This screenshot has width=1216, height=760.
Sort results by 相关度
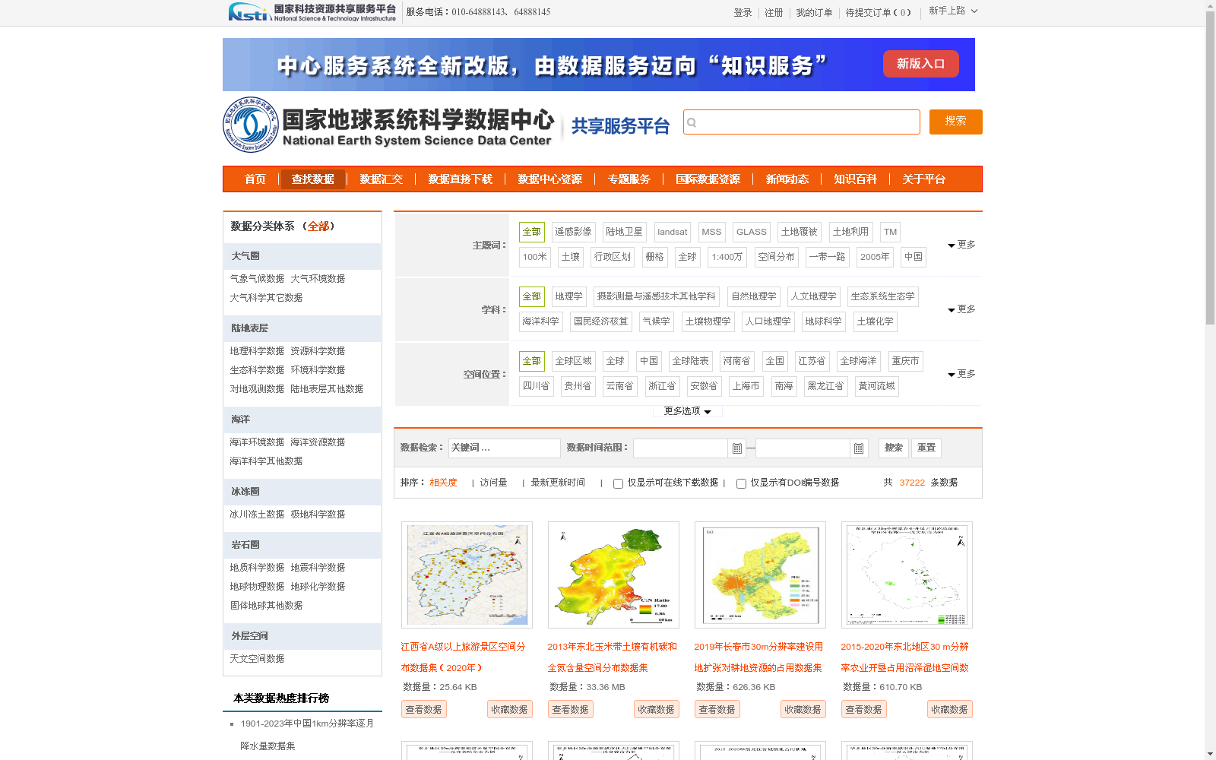tap(443, 483)
